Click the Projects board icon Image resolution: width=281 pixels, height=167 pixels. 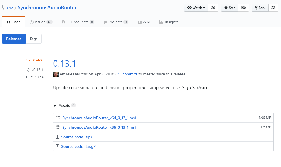[x=105, y=22]
